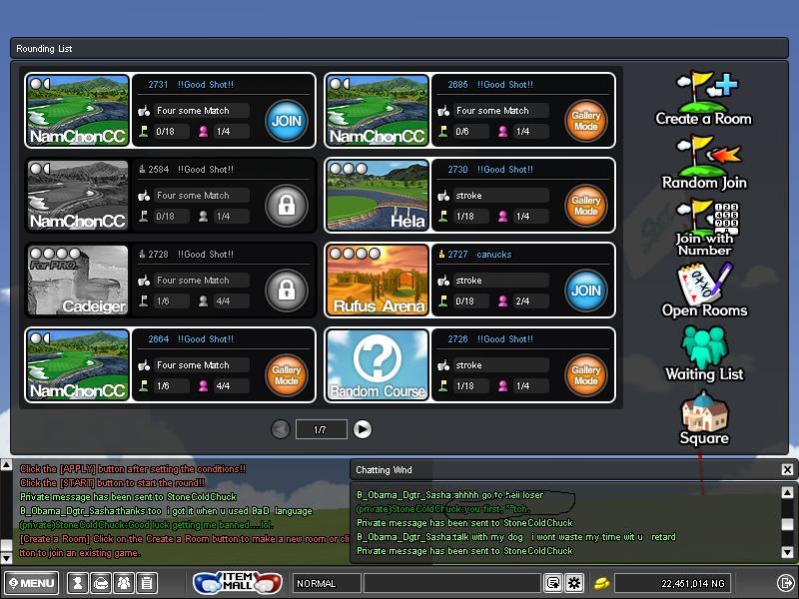799x599 pixels.
Task: Show the Open Rooms list
Action: (x=704, y=291)
